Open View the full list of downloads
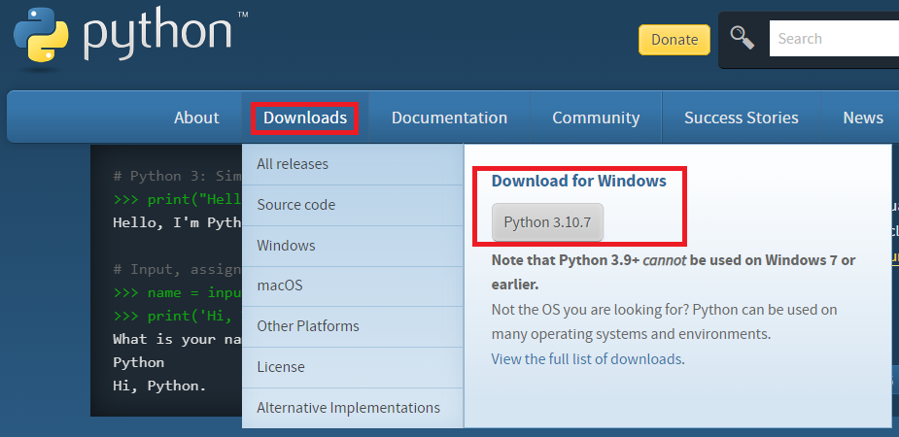The width and height of the screenshot is (899, 437). pyautogui.click(x=586, y=359)
